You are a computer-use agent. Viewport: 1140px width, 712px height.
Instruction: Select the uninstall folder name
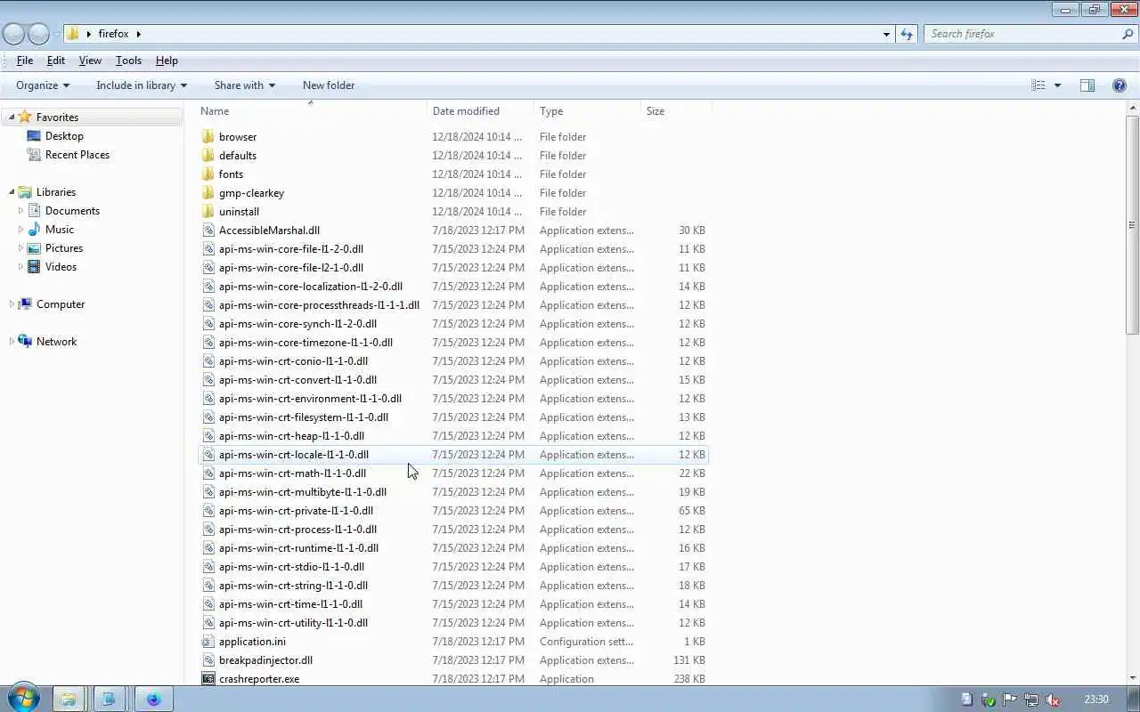[239, 211]
